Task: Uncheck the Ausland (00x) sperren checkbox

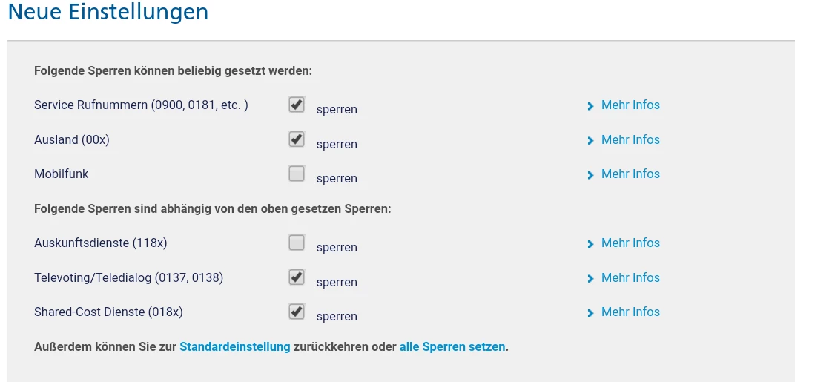Action: coord(297,139)
